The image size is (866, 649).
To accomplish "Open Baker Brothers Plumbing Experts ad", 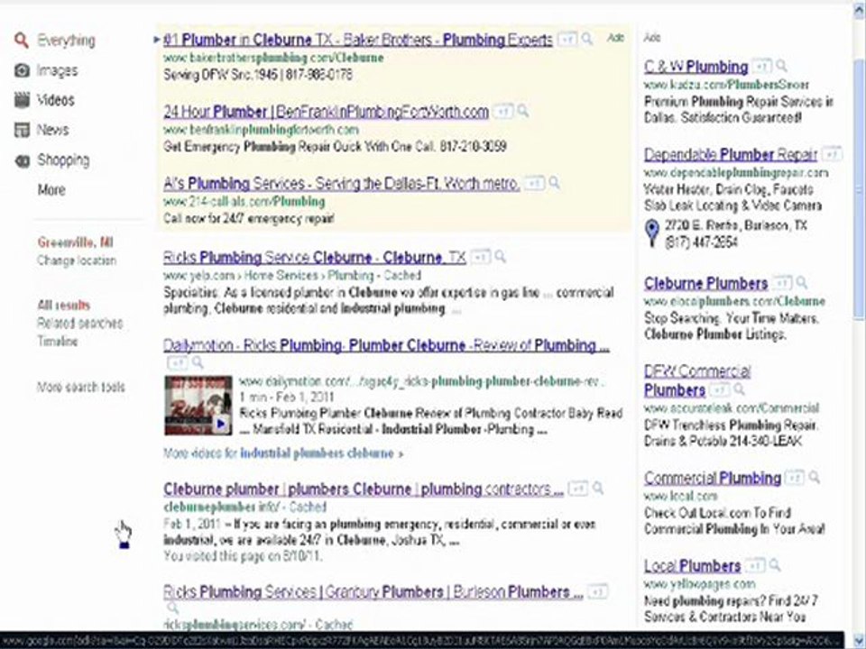I will coord(358,40).
